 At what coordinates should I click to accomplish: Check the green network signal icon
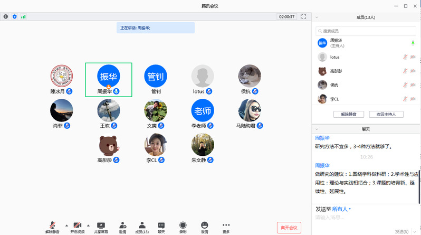(x=23, y=17)
